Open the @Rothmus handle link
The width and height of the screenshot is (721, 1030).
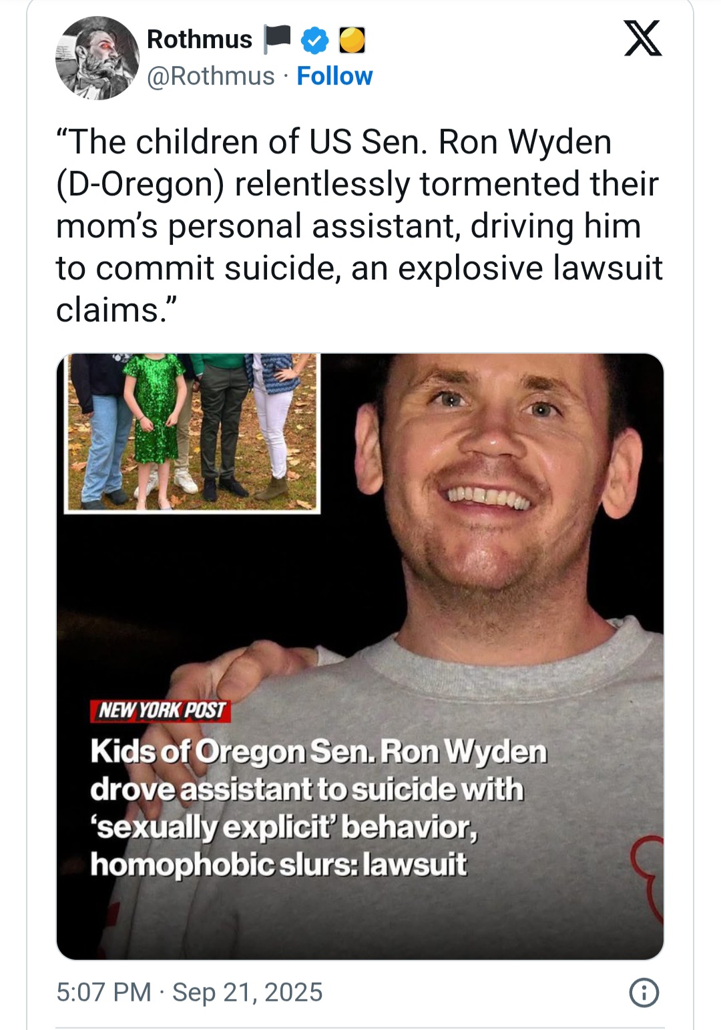click(210, 76)
